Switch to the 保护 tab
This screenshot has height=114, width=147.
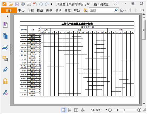[58, 10]
